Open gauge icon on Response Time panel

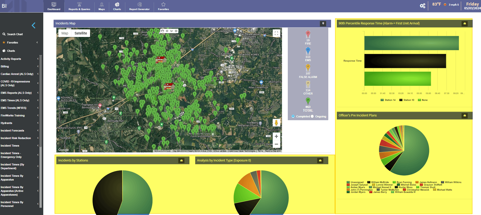465,23
